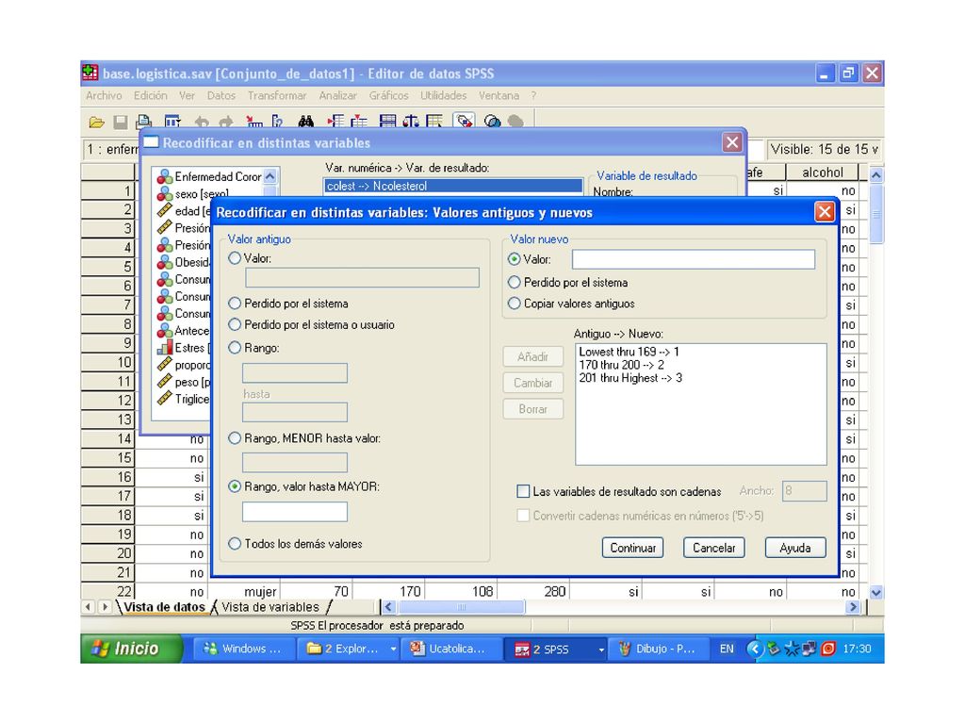965x724 pixels.
Task: Click the Ayuda button
Action: point(795,548)
